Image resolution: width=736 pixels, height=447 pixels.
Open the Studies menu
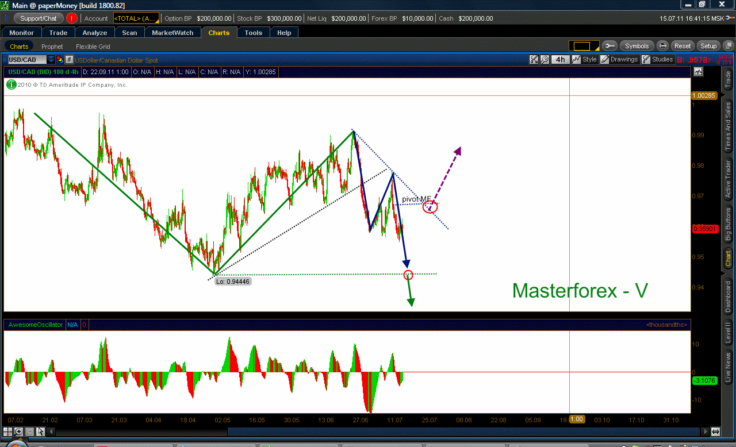(x=657, y=59)
